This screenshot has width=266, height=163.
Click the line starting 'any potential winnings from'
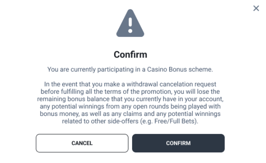pos(130,106)
